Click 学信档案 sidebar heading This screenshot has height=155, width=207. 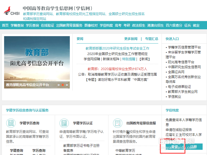tap(172, 110)
